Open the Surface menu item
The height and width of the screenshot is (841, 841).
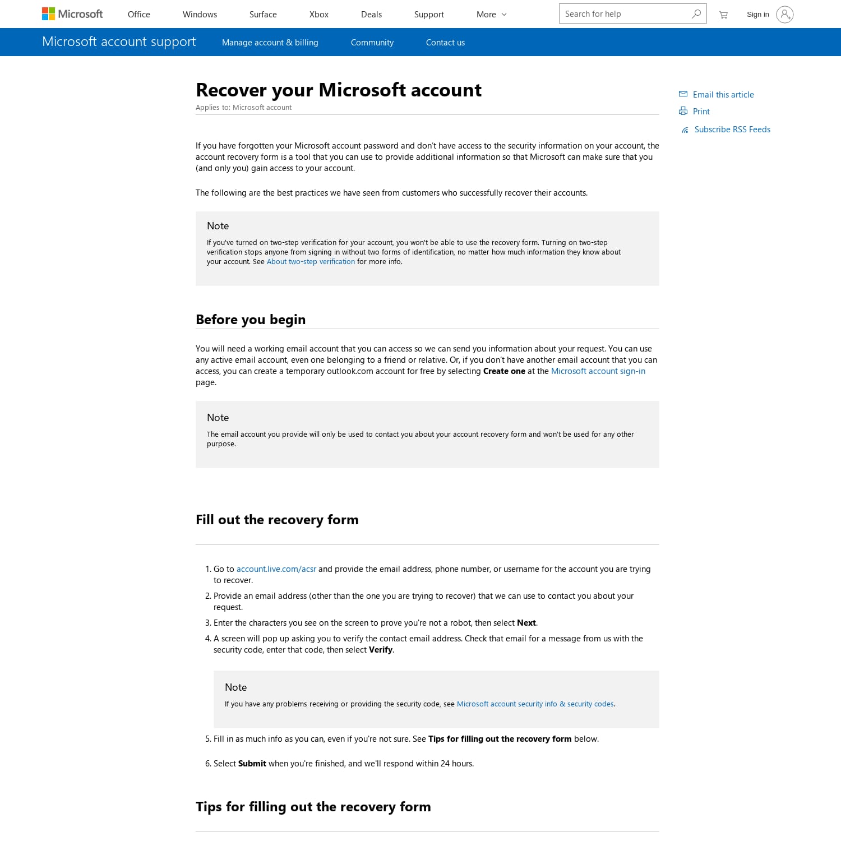click(263, 15)
